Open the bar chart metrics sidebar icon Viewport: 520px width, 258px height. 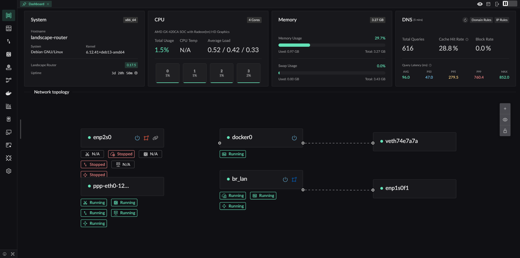click(x=9, y=106)
